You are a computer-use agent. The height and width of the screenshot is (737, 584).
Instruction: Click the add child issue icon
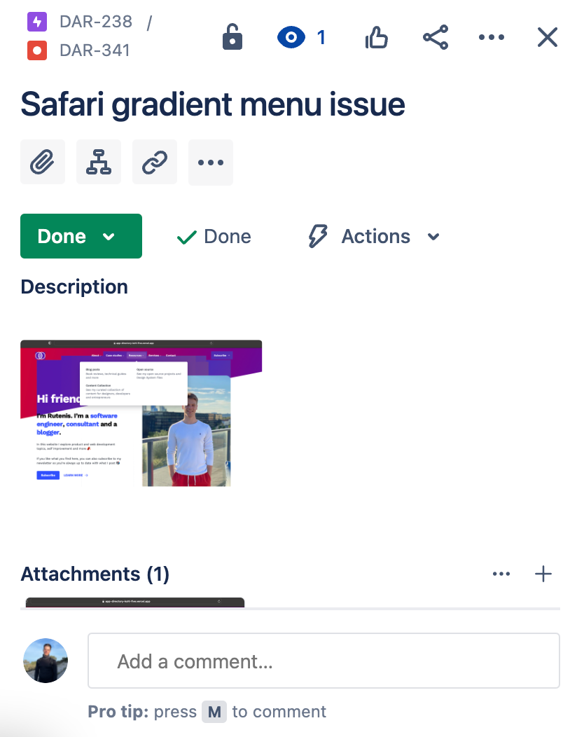point(98,162)
